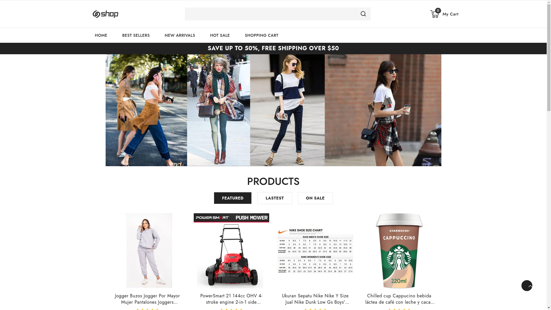The width and height of the screenshot is (551, 310).
Task: Click the SAVE UP TO 50% banner text
Action: pyautogui.click(x=273, y=48)
